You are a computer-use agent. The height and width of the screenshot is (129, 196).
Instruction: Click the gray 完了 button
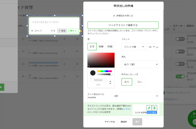(x=137, y=122)
